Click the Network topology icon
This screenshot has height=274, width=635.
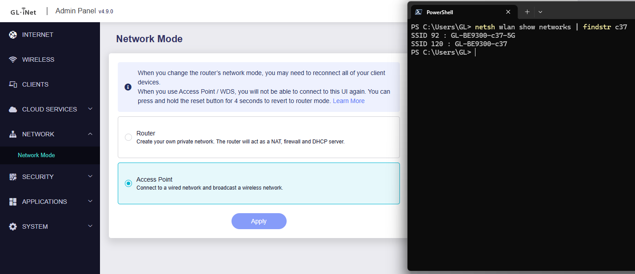coord(13,134)
